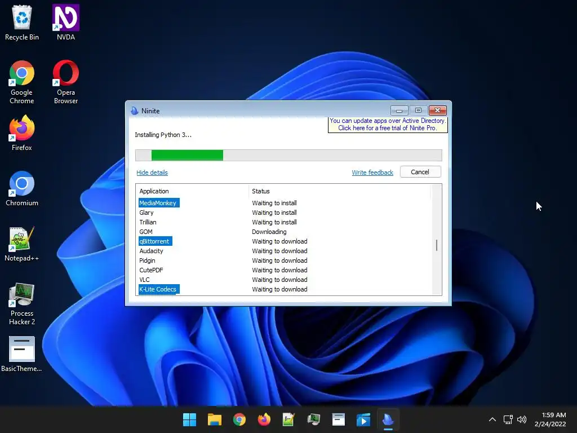The height and width of the screenshot is (433, 577).
Task: Minimize the Ninite window
Action: [x=400, y=110]
